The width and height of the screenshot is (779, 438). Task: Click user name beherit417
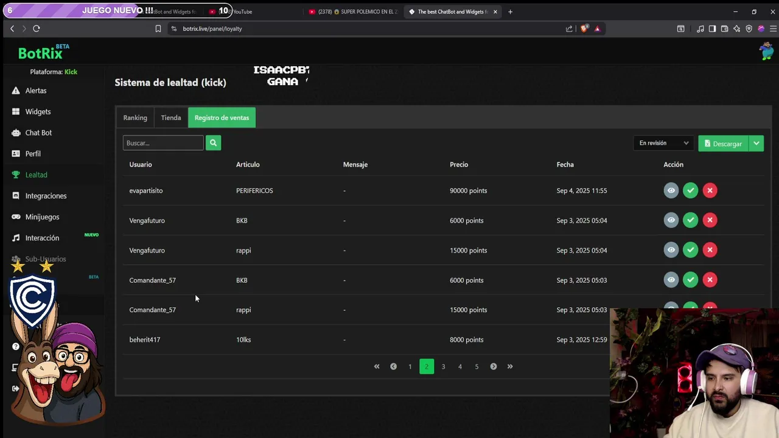pos(145,339)
